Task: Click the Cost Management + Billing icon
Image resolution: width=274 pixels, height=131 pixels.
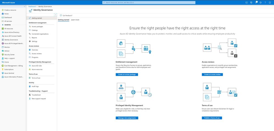Action: coord(3,66)
